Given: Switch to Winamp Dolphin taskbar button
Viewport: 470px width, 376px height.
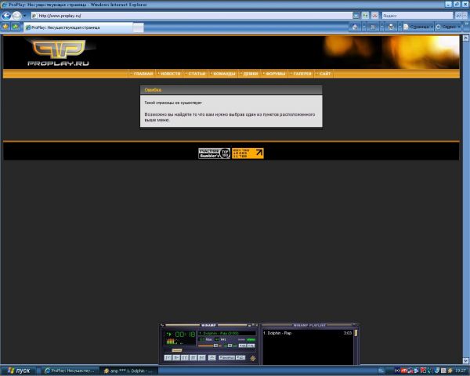Looking at the screenshot, I should [130, 371].
